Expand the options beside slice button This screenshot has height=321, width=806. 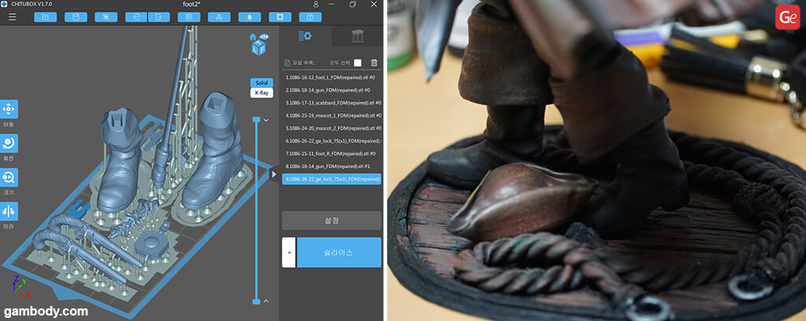point(289,253)
